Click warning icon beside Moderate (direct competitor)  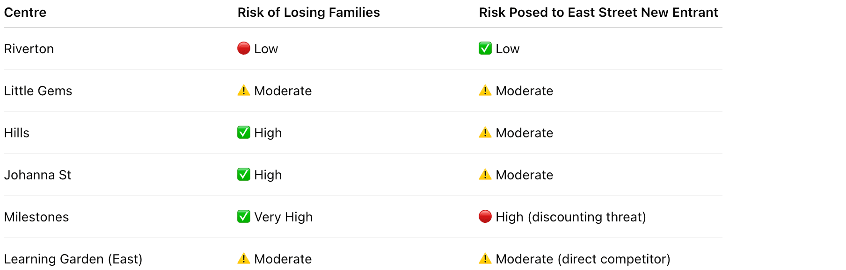point(485,258)
